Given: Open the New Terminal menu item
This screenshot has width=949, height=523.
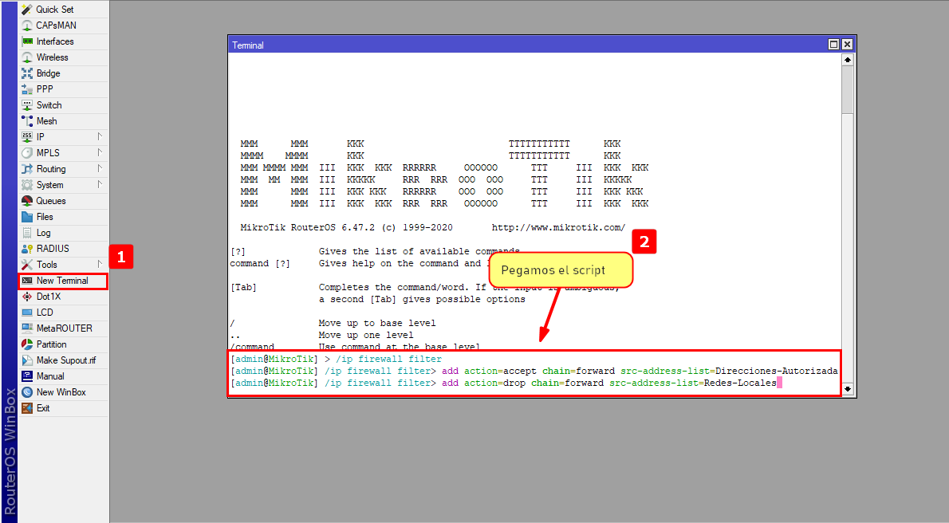Looking at the screenshot, I should coord(62,281).
